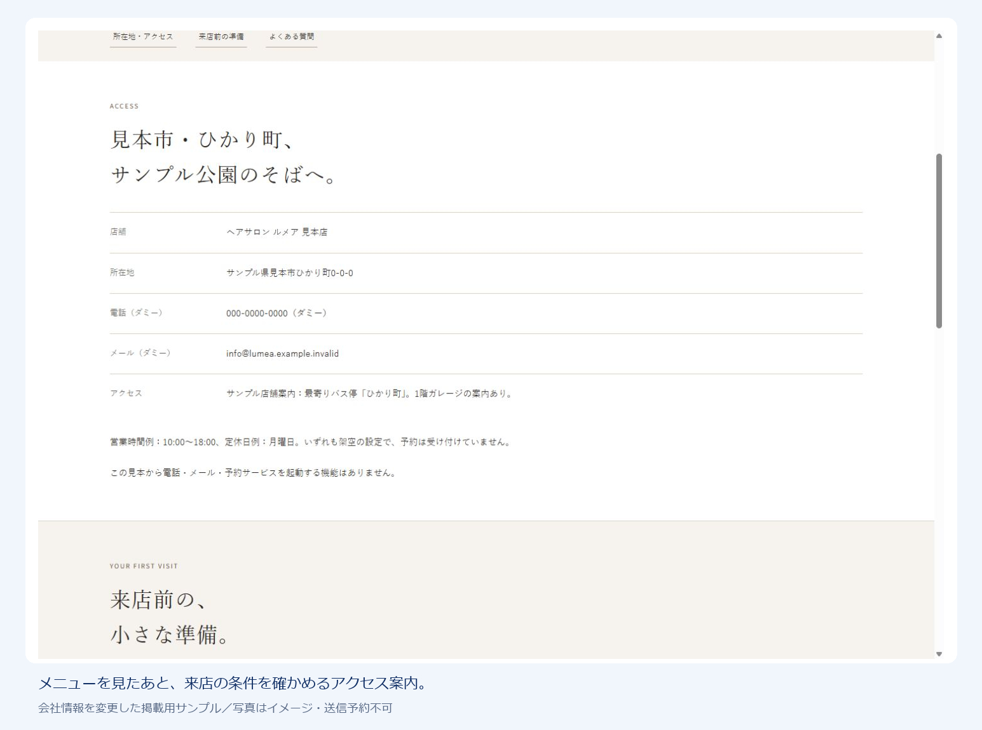Click the scroll-up arrow of the page scrollbar

(939, 36)
